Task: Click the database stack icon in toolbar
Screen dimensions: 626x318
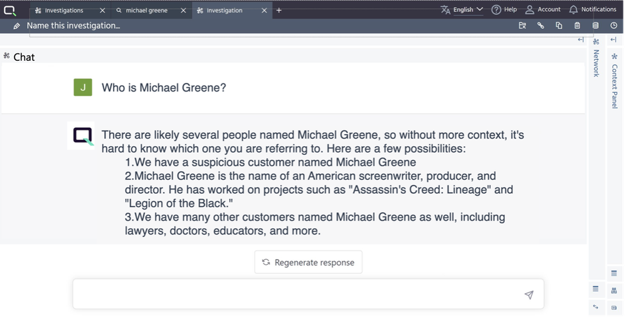Action: 595,26
